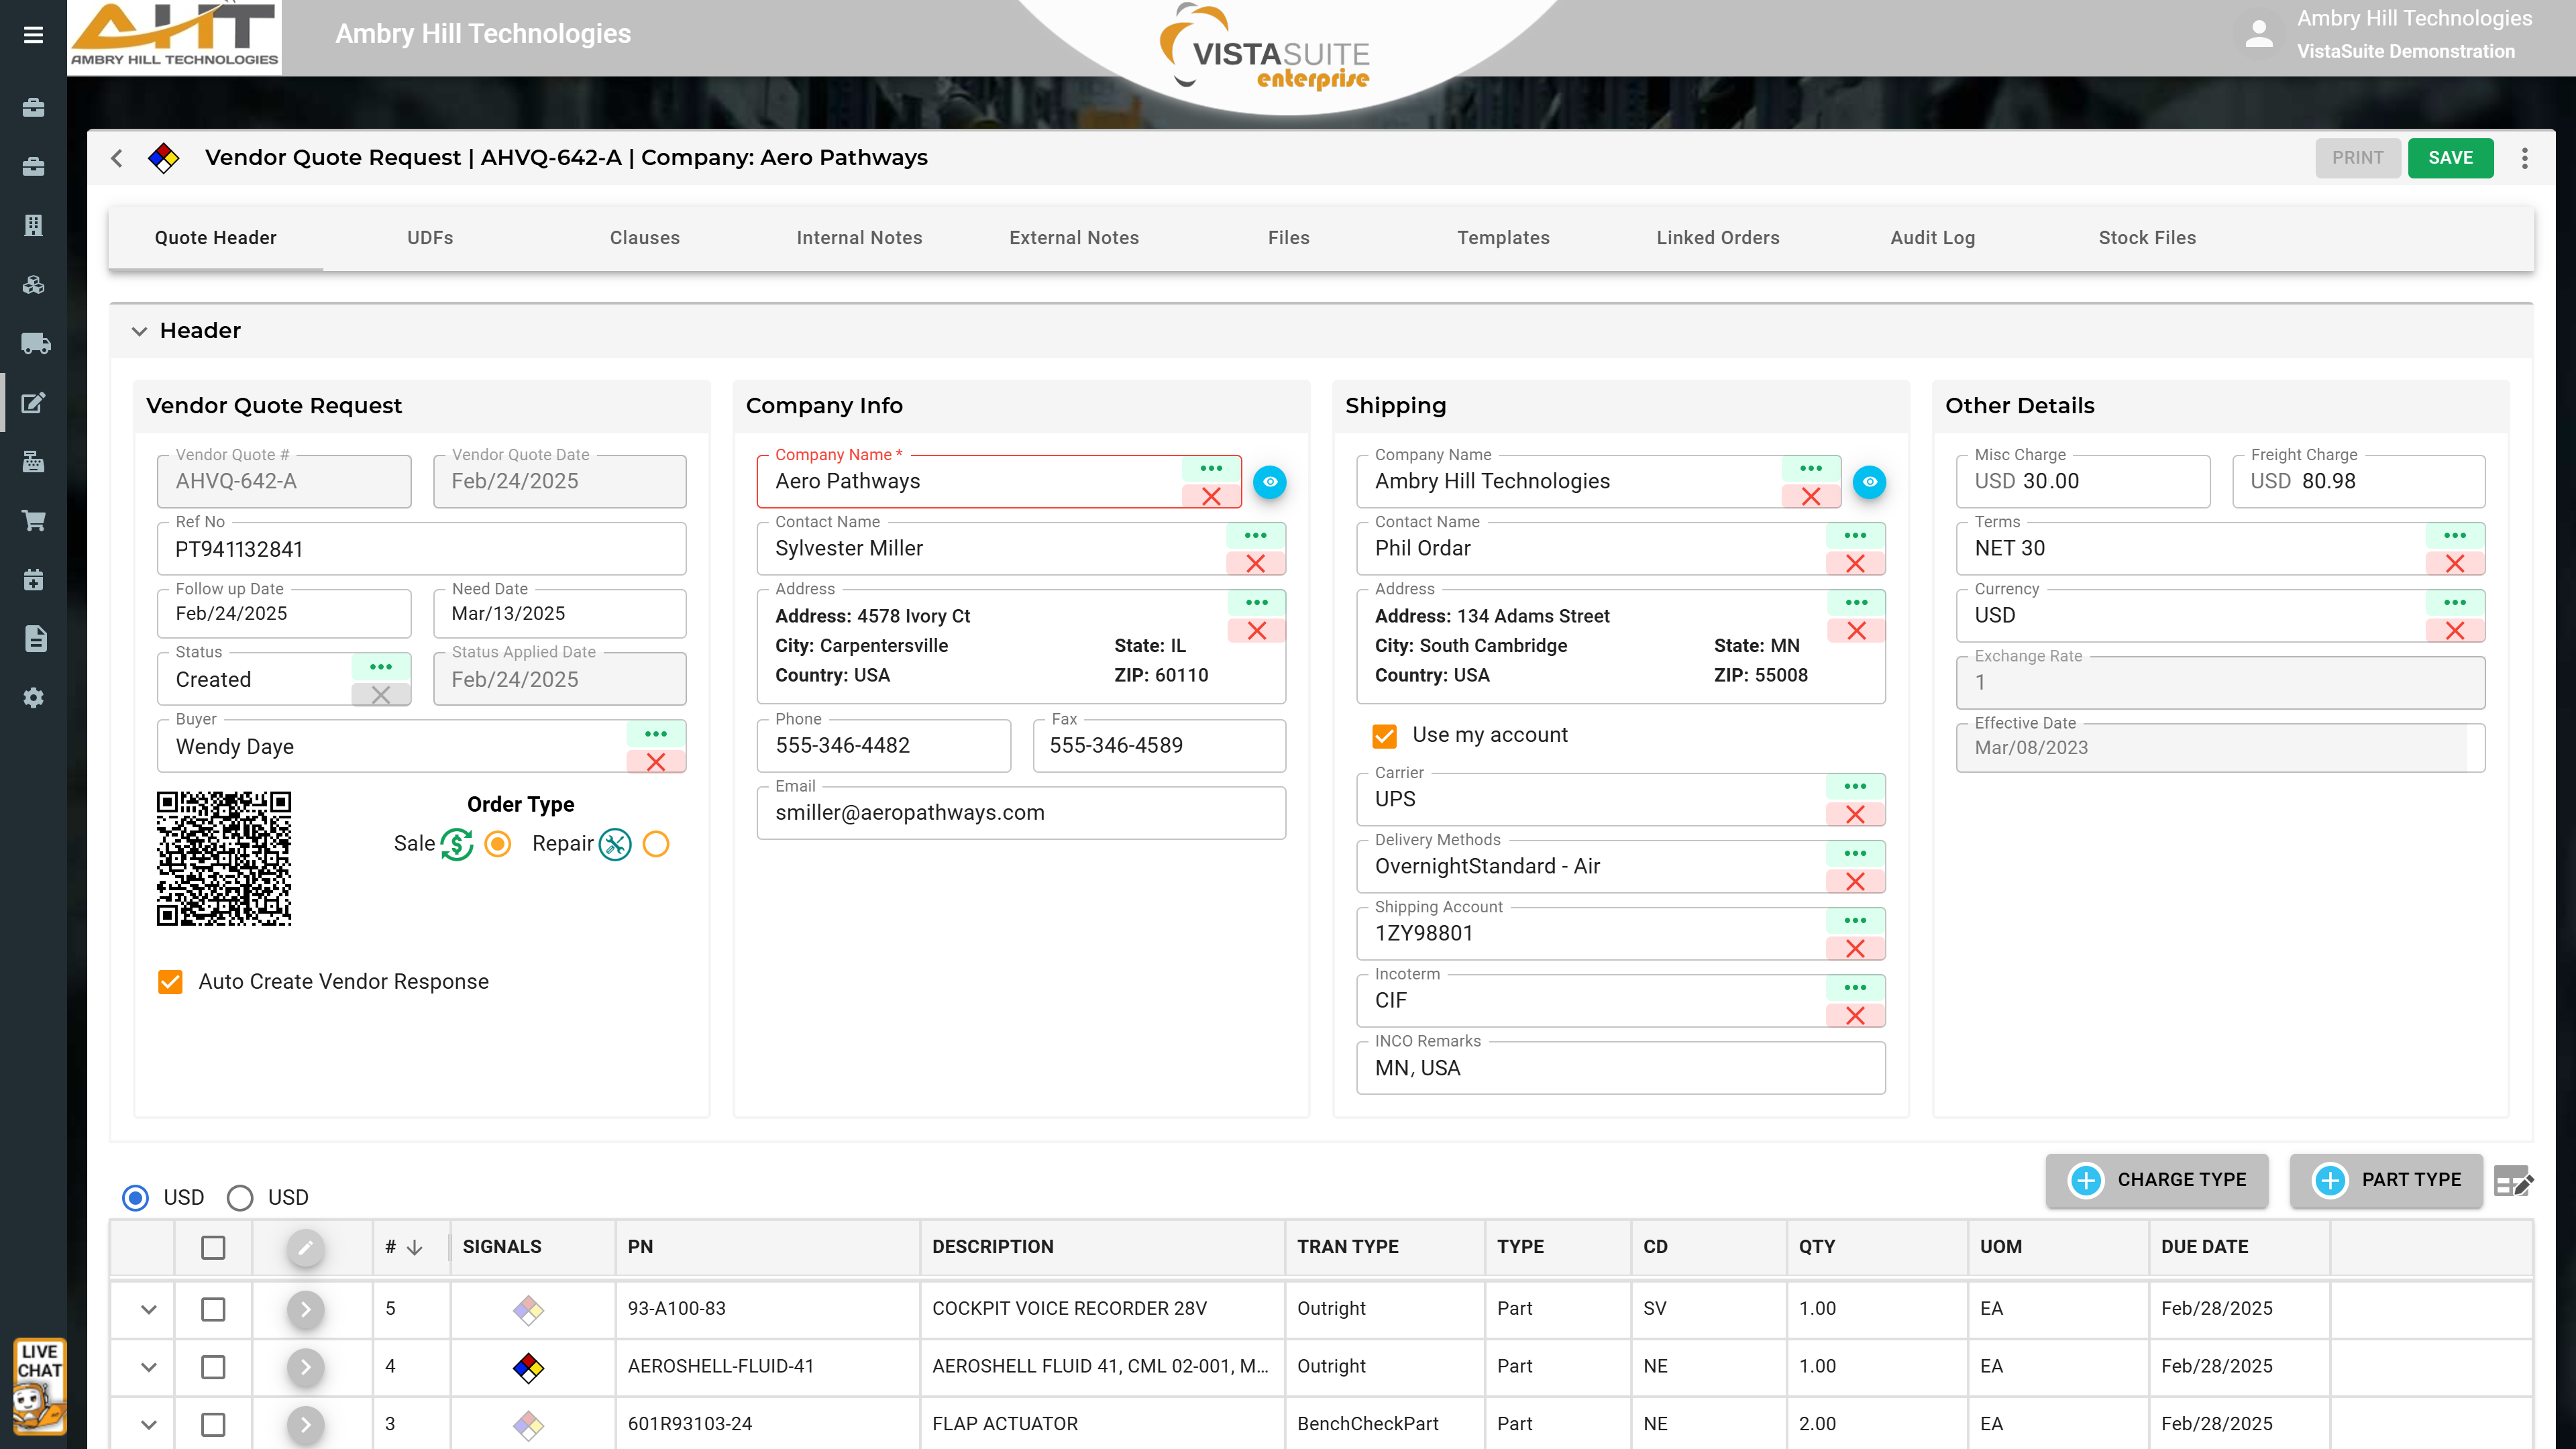The width and height of the screenshot is (2576, 1449).
Task: Go back using the left arrow
Action: tap(118, 158)
